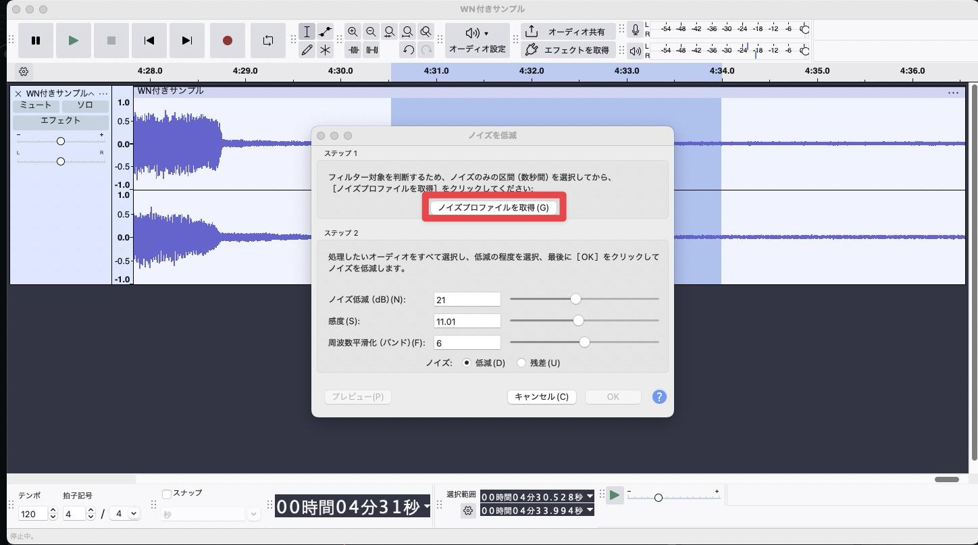Enable the スナップ checkbox
Image resolution: width=978 pixels, height=545 pixels.
tap(167, 494)
